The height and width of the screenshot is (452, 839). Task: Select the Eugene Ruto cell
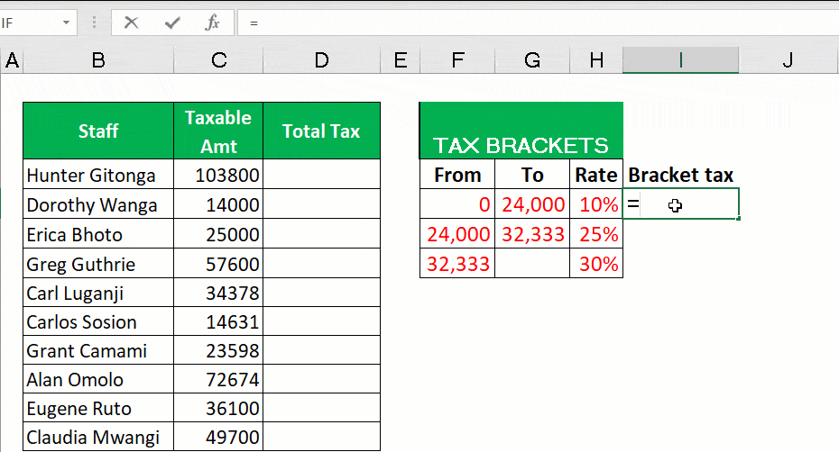click(x=98, y=408)
